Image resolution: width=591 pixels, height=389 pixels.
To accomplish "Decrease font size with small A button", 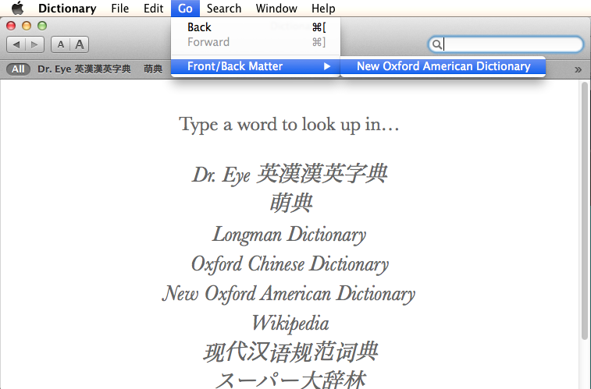I will pos(60,44).
